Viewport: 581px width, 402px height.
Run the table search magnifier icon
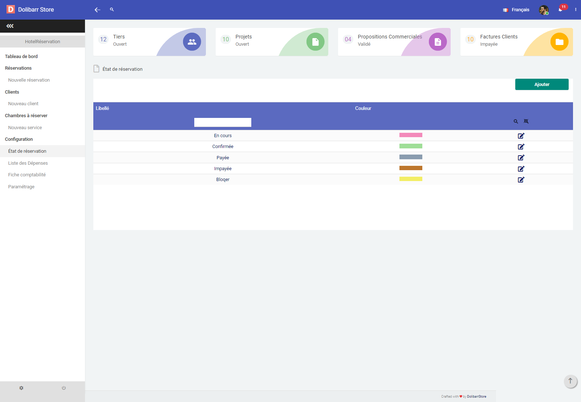pos(516,121)
